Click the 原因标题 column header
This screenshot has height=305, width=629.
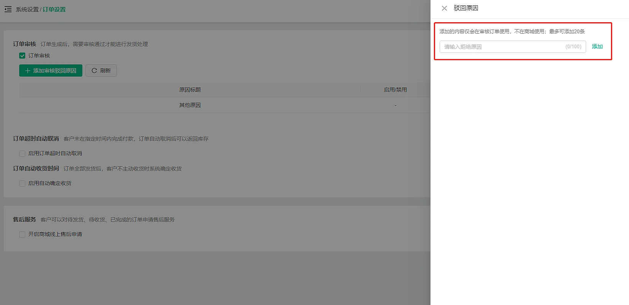tap(190, 90)
